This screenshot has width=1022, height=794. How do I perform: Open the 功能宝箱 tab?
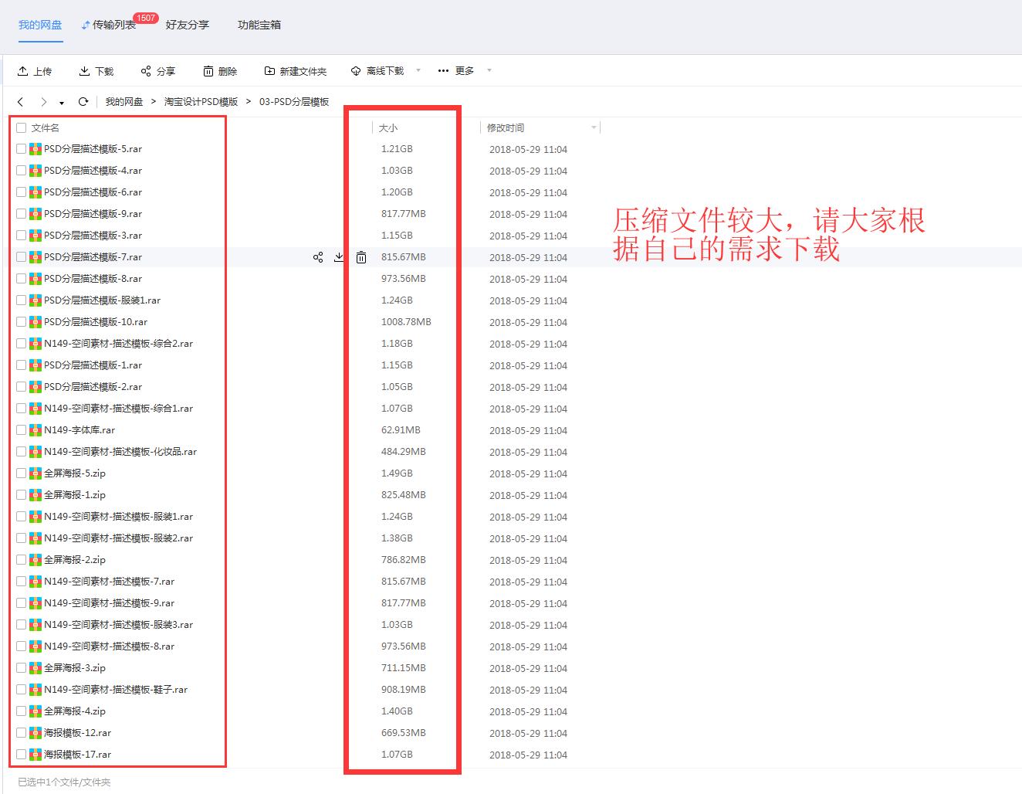[x=259, y=24]
